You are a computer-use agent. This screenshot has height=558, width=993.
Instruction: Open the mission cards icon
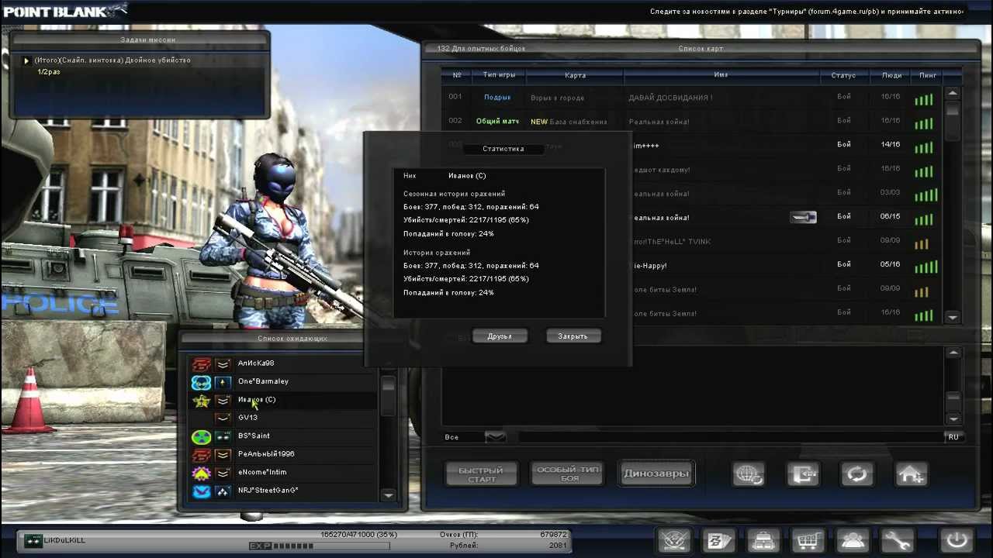click(x=719, y=540)
